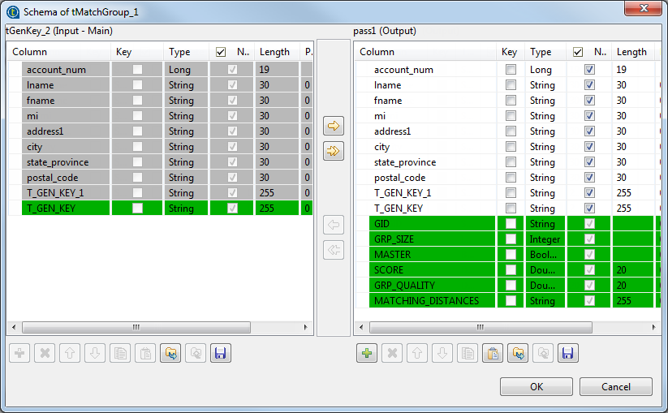Click the paste icon in output toolbar

492,353
